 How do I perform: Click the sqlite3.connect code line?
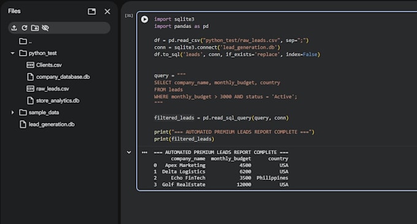(217, 47)
